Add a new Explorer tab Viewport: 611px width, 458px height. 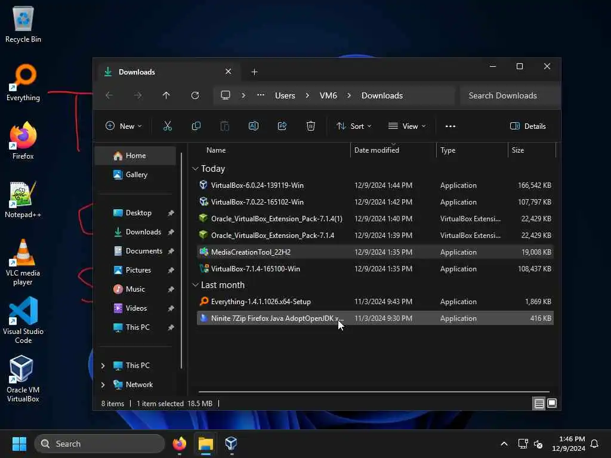tap(254, 72)
